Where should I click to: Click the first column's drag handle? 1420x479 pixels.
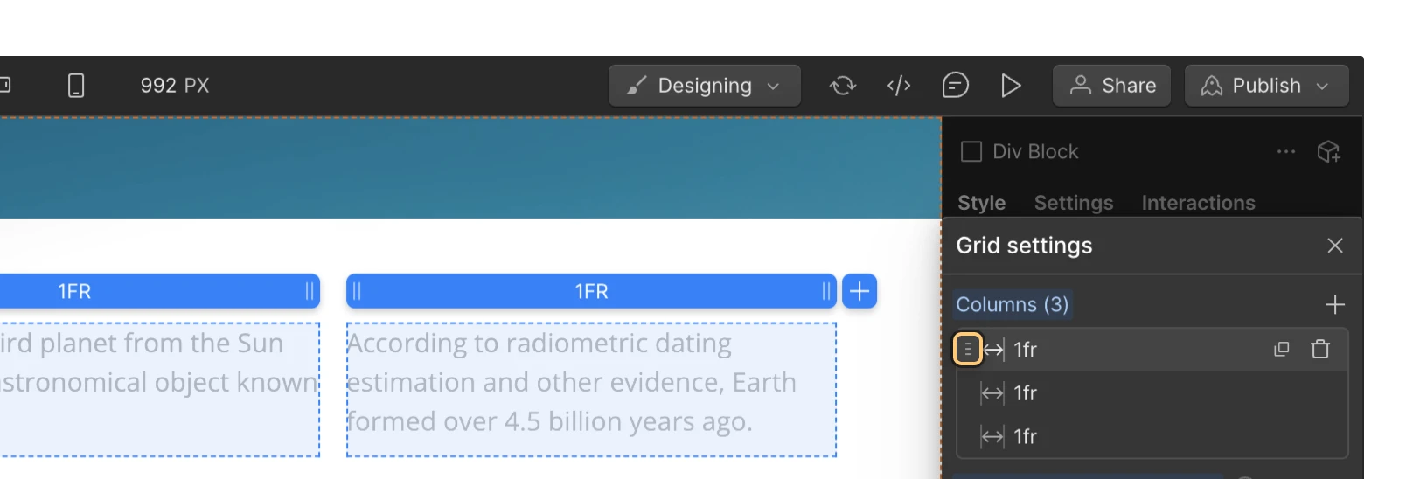coord(968,350)
